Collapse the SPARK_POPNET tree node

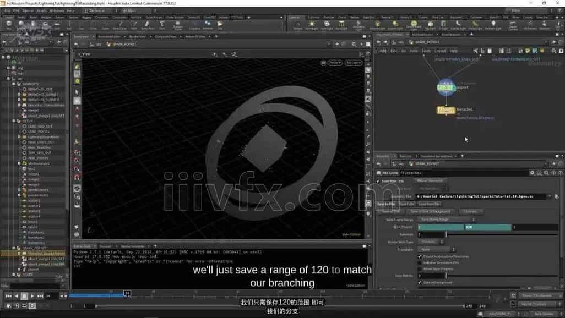[14, 248]
